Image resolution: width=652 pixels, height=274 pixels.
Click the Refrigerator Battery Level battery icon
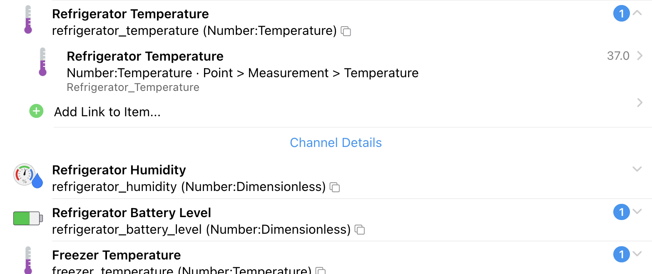[28, 218]
